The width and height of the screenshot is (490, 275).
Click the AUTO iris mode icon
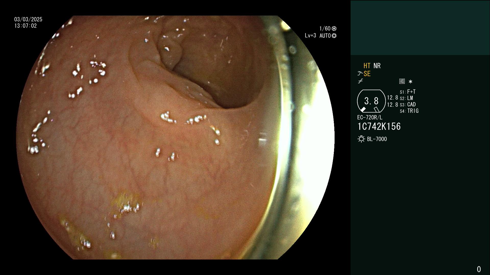[x=334, y=36]
